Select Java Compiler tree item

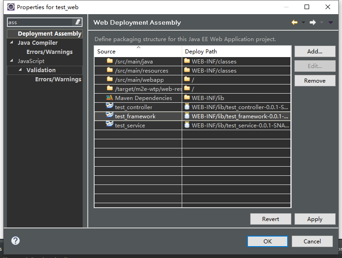38,43
